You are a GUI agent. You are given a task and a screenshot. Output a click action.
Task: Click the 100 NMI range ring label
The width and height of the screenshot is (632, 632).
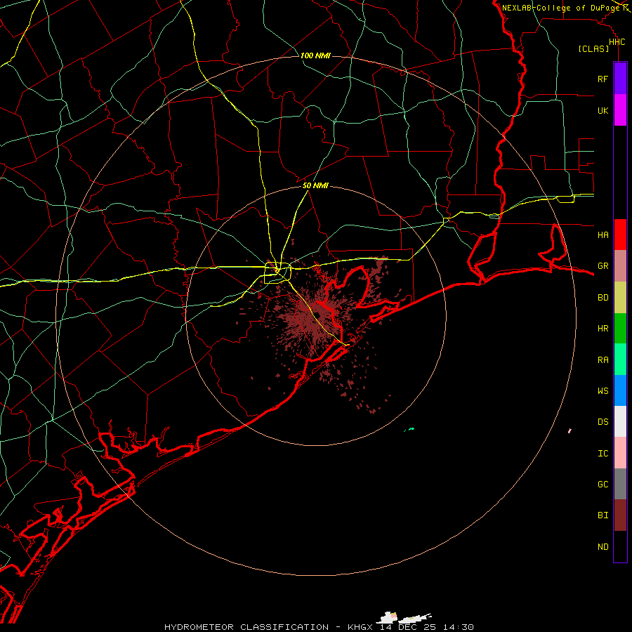tap(315, 55)
